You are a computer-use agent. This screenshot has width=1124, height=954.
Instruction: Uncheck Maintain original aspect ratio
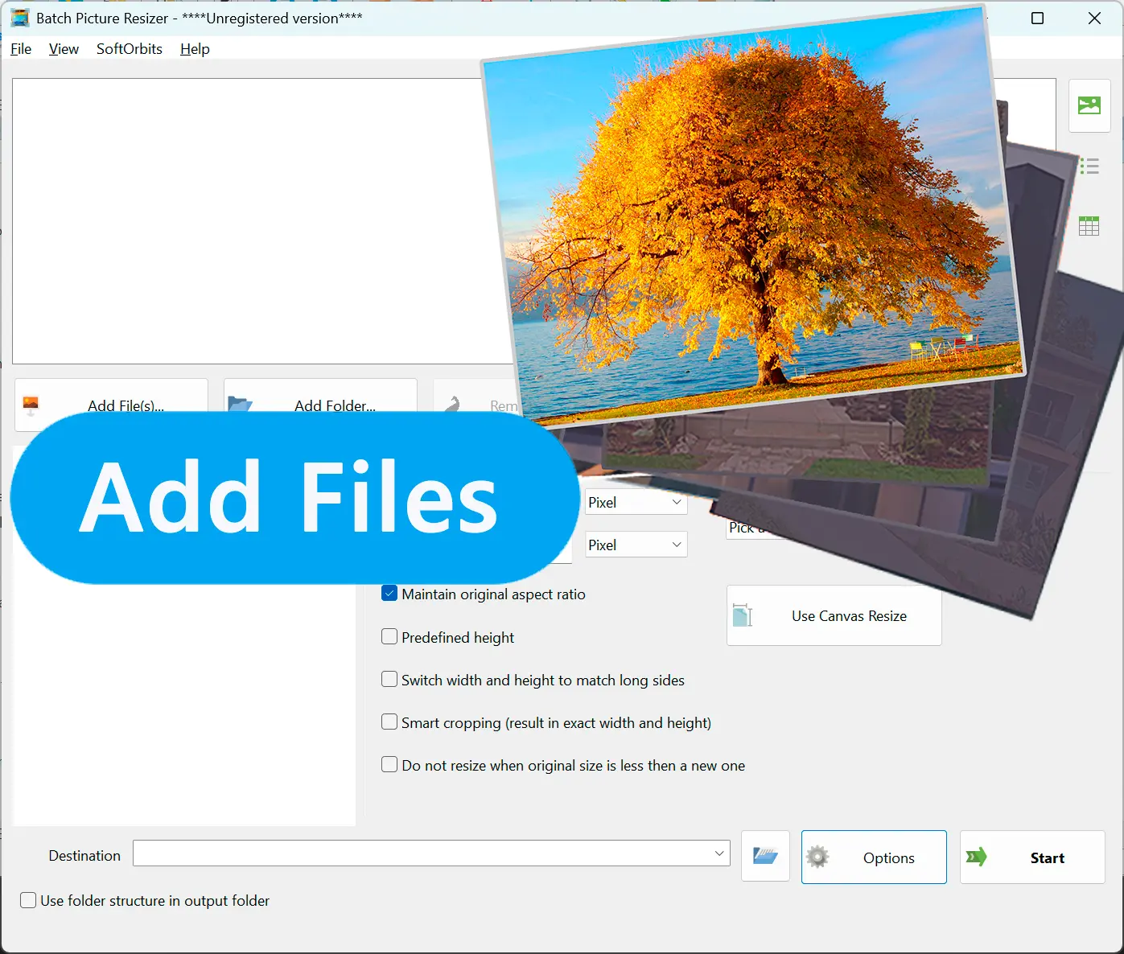pyautogui.click(x=389, y=594)
